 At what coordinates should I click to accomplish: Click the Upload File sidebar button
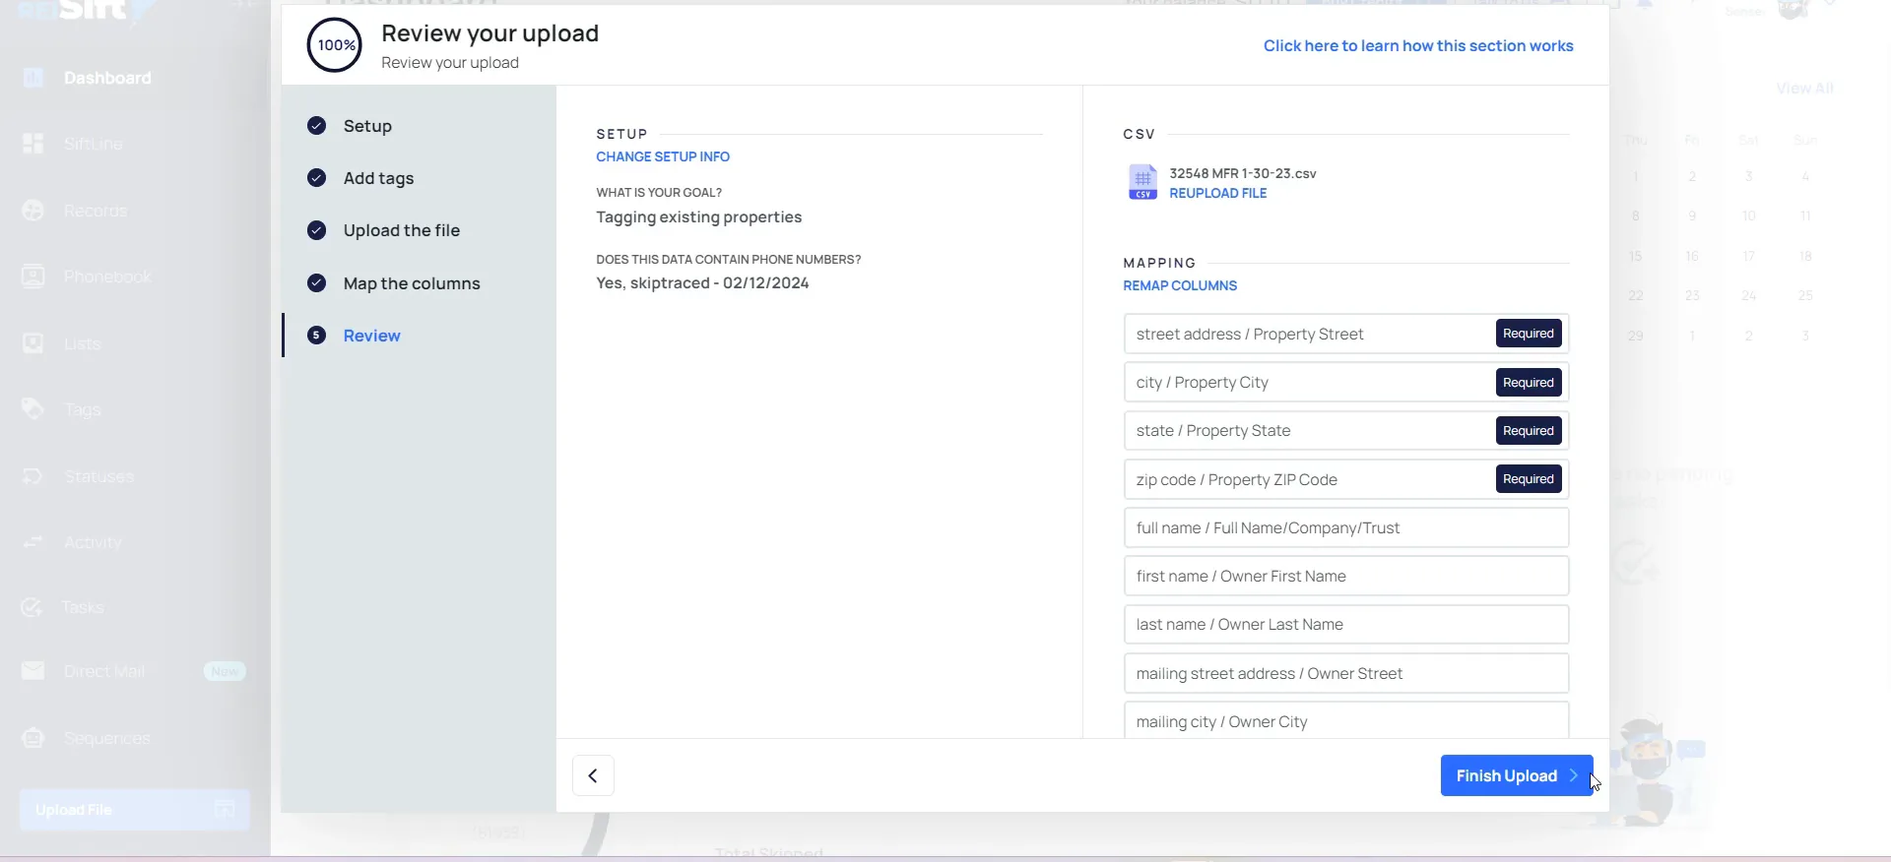[135, 810]
